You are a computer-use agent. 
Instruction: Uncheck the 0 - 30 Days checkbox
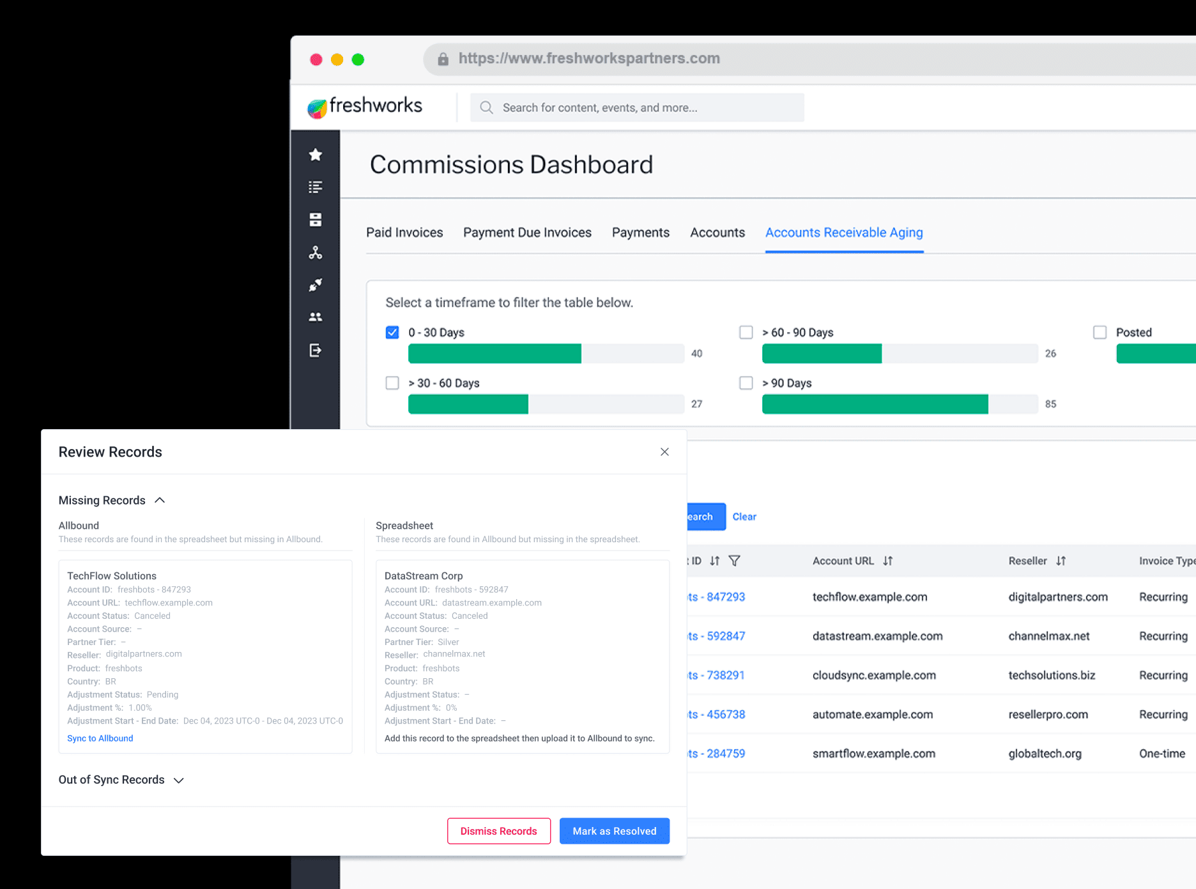click(392, 332)
